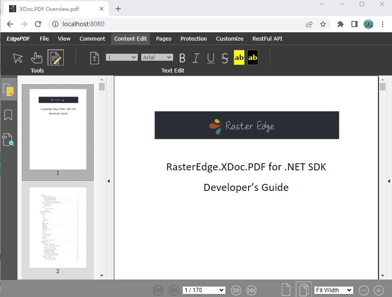Toggle italic formatting

(x=196, y=57)
